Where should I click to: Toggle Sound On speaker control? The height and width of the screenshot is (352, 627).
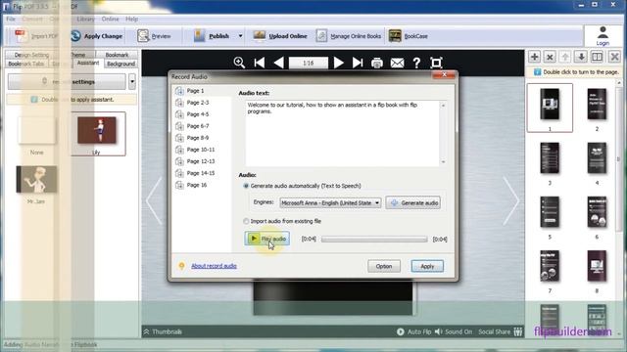pyautogui.click(x=453, y=331)
